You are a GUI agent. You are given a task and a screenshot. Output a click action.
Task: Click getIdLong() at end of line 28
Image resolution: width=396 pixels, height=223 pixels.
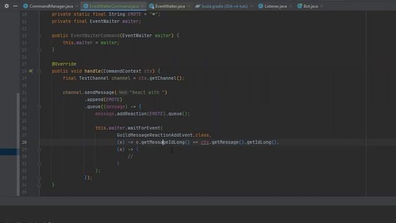261,142
